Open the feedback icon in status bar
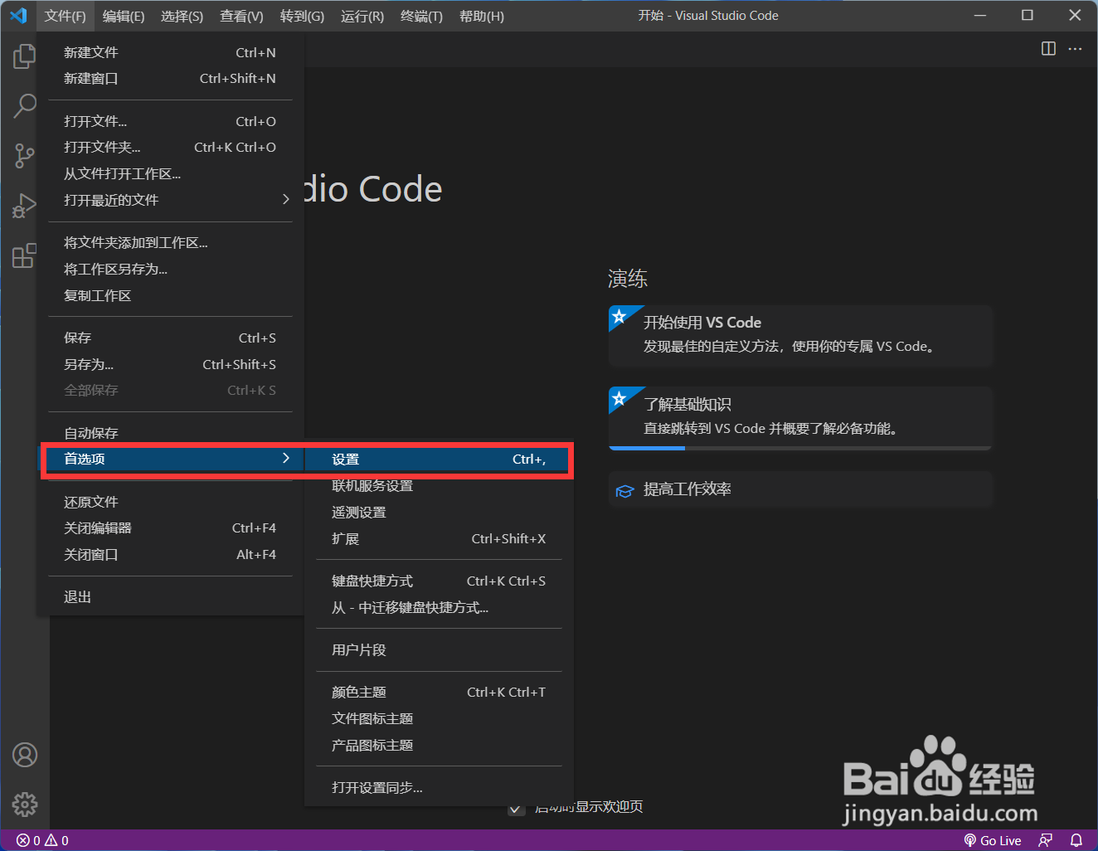This screenshot has height=851, width=1098. pos(1046,840)
